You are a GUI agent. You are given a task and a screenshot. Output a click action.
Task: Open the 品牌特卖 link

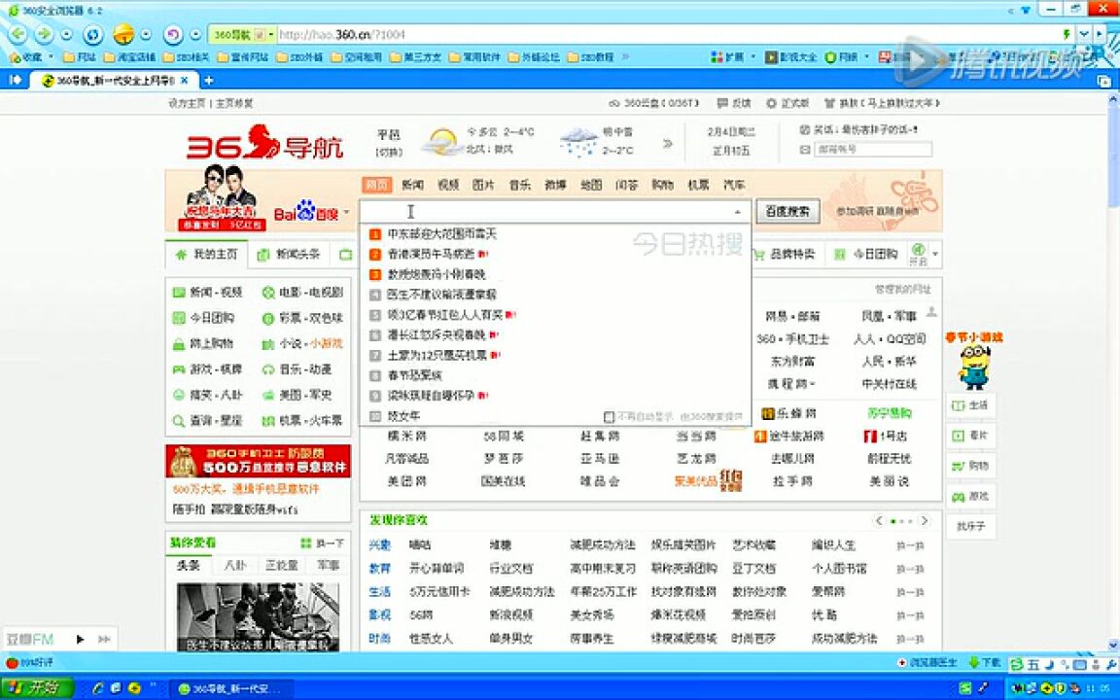point(784,255)
